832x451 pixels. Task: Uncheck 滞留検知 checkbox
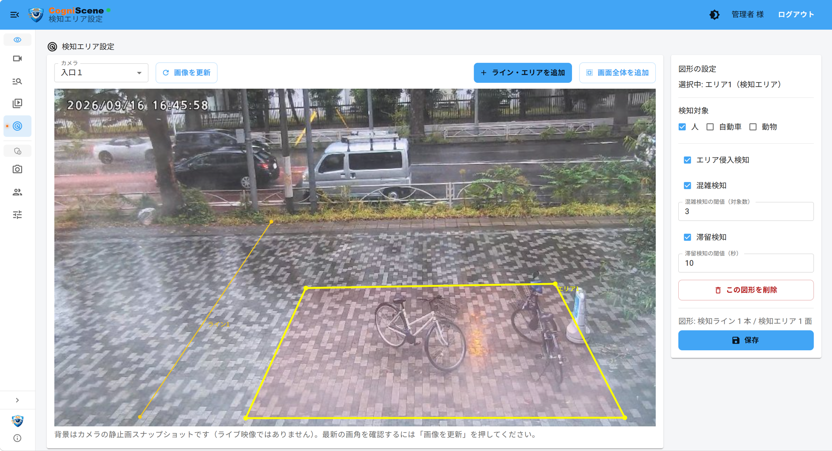pos(687,237)
